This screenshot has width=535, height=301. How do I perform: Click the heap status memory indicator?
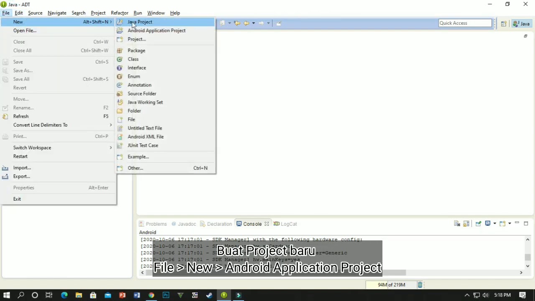391,285
